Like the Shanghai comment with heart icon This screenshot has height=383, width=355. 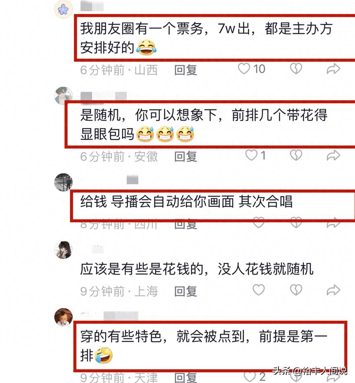(259, 290)
